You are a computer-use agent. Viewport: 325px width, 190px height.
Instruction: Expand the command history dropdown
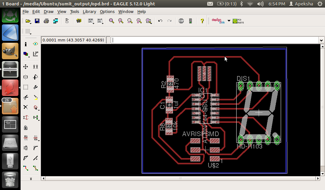click(321, 40)
